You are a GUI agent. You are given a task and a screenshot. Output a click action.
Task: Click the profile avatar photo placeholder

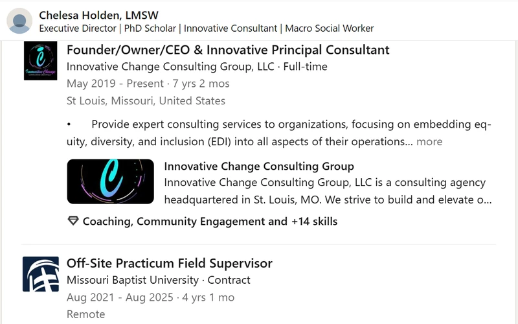19,21
